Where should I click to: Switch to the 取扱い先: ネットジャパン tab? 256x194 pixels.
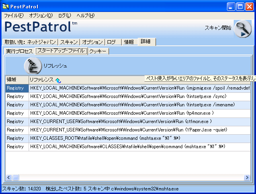tap(30, 42)
